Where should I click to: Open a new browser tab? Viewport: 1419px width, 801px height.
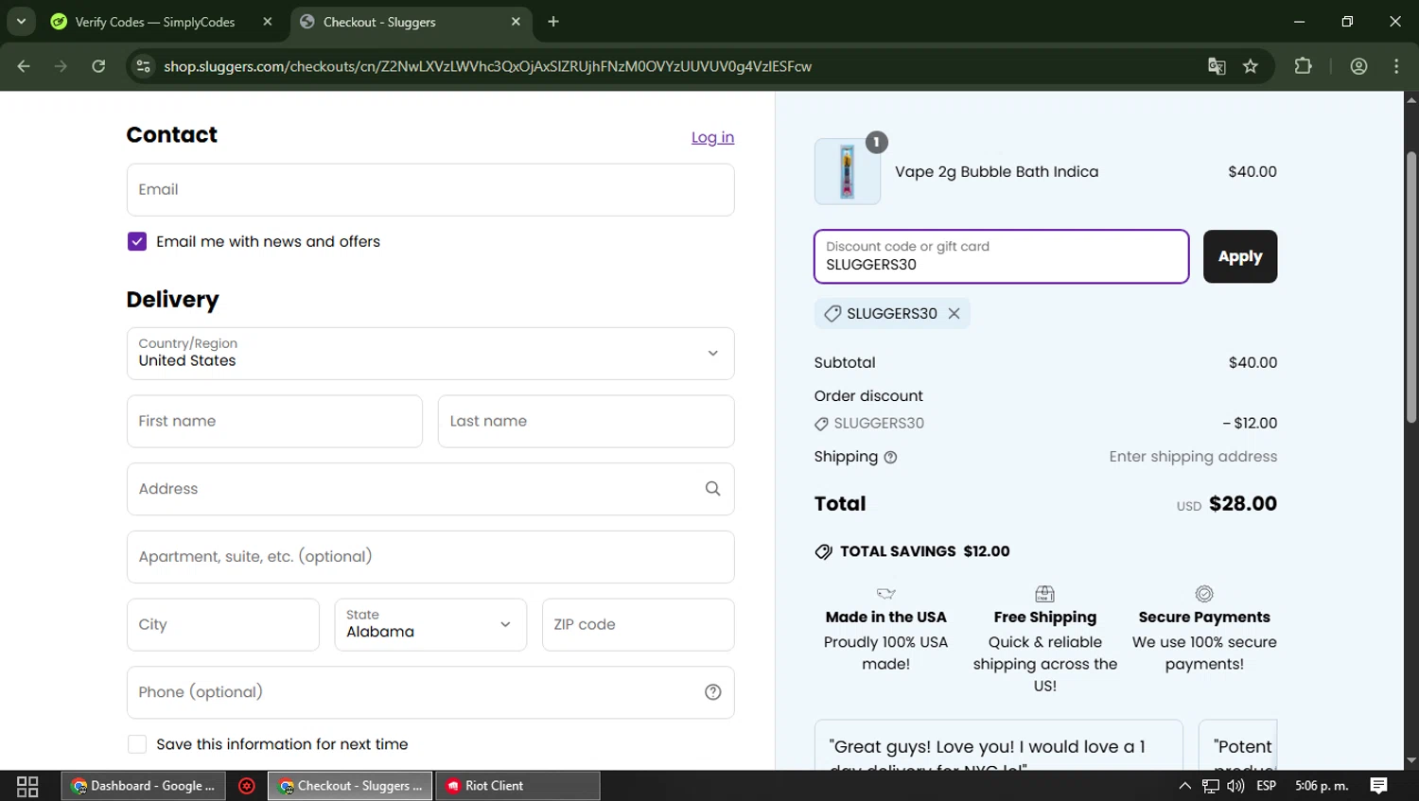(x=553, y=22)
